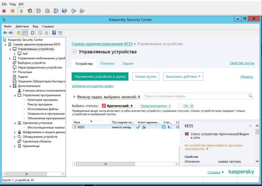262x186 pixels.
Task: Select the KESS device row
Action: point(126,127)
